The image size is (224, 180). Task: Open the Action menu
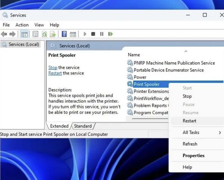22,25
